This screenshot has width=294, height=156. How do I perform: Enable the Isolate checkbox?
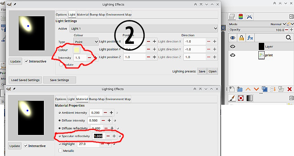coord(61,65)
